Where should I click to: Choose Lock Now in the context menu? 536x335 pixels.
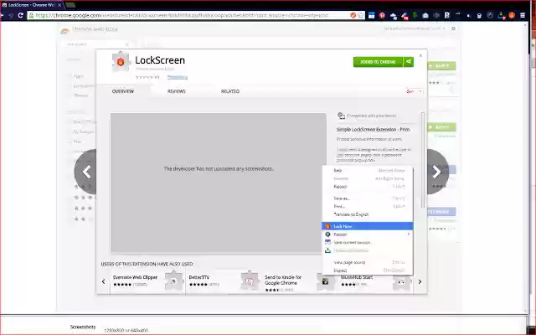368,226
